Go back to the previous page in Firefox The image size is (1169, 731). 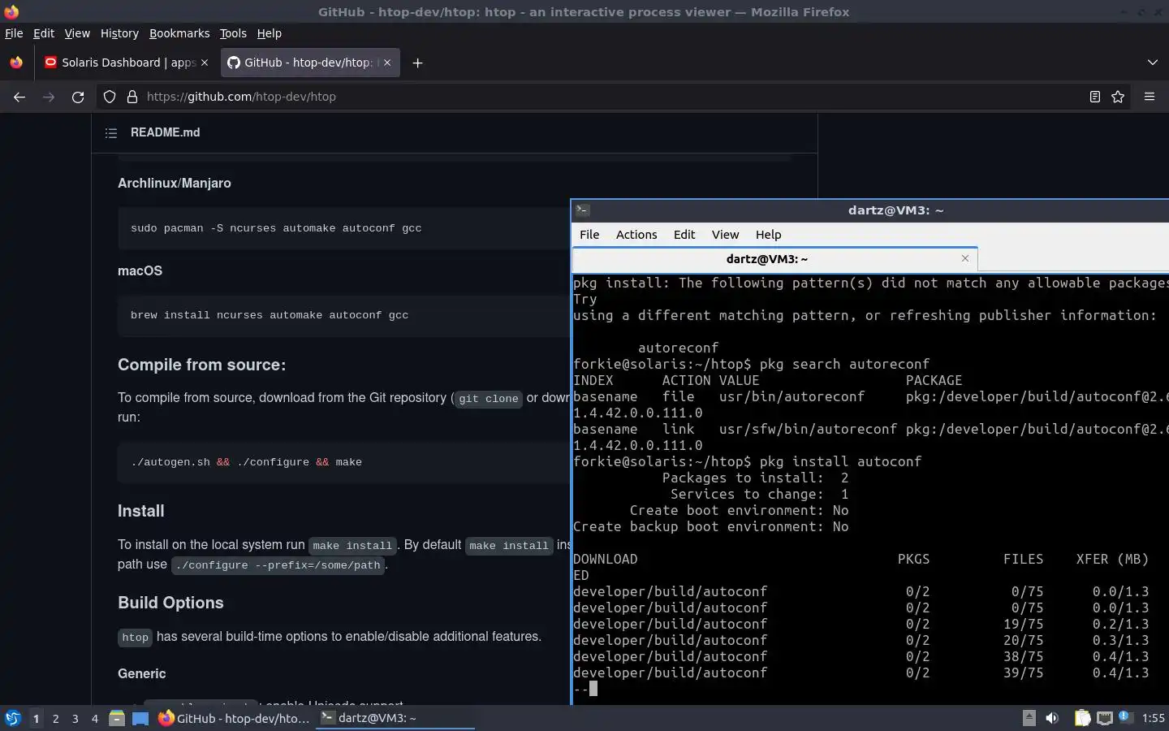click(19, 97)
